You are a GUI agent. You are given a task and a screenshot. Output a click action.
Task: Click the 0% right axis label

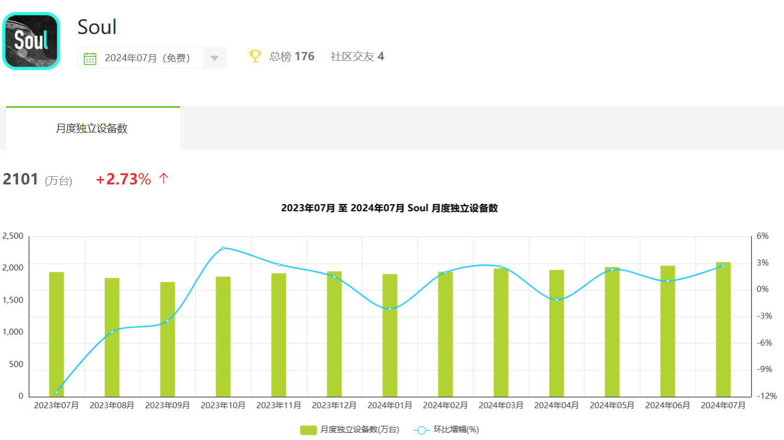(x=763, y=290)
